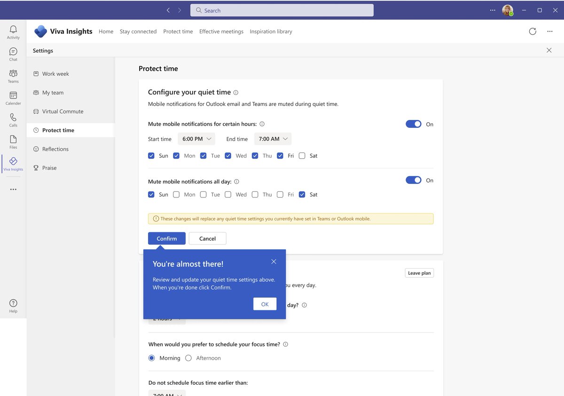Click the Leave plan button
Screen dimensions: 564x396
click(x=419, y=273)
